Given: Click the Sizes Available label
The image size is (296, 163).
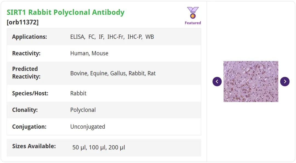Looking at the screenshot, I should 34,146.
